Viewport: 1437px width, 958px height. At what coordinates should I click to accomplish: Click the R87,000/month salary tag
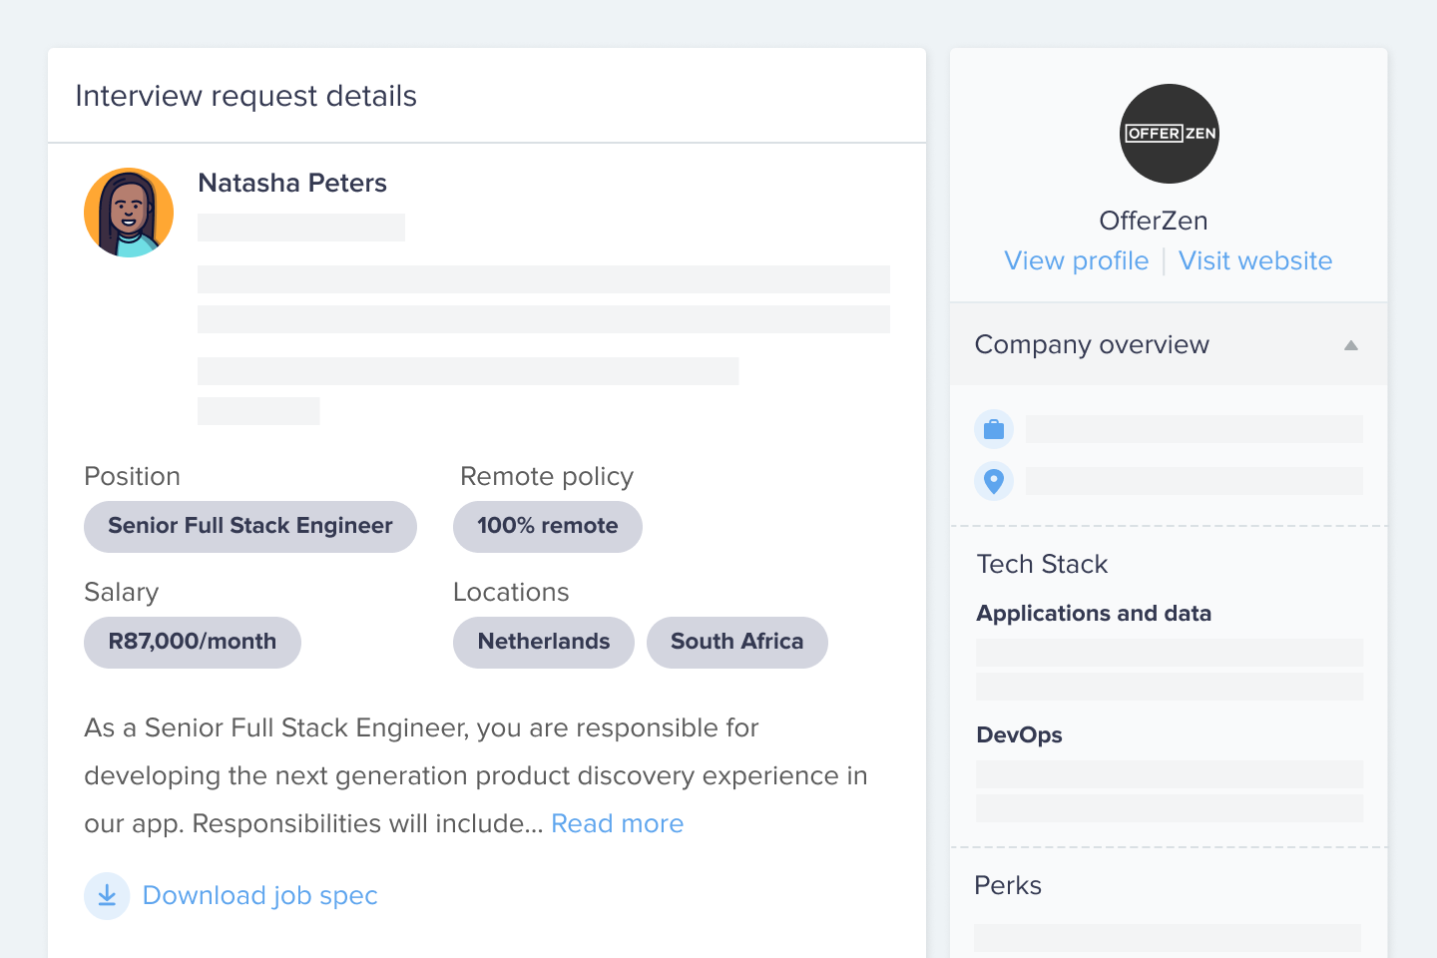pos(193,643)
